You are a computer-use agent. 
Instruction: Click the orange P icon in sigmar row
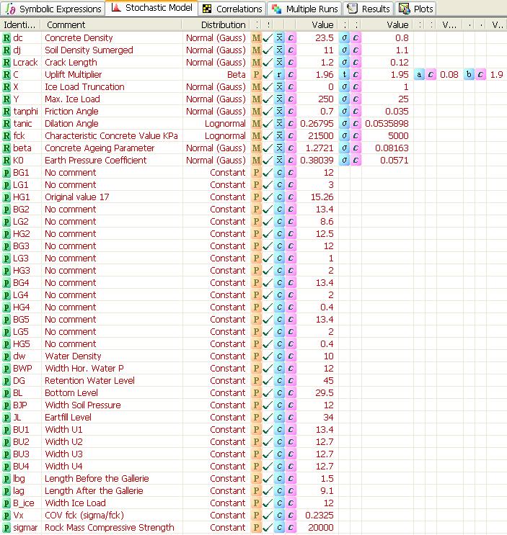256,528
